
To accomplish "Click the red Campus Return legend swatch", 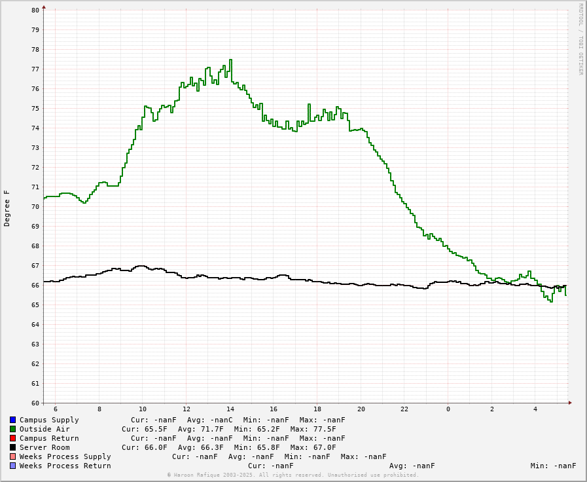I will 12,438.
